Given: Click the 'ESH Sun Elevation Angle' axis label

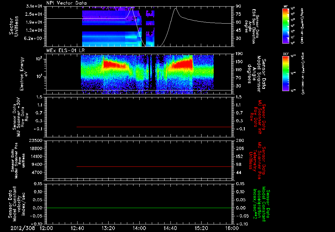Looking at the screenshot, I should coord(252,26).
